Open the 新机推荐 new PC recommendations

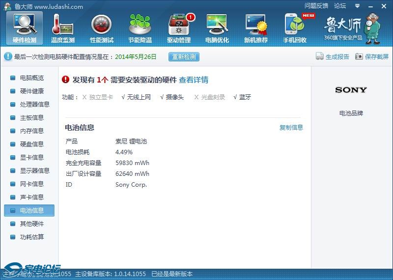tap(256, 28)
